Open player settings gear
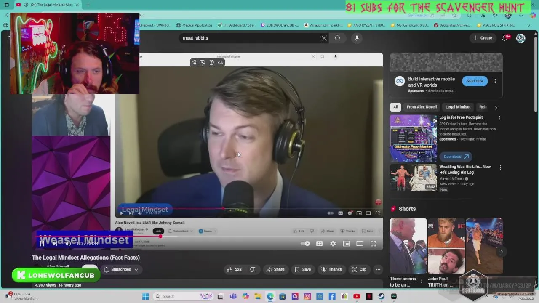Viewport: 539px width, 303px height. 333,244
